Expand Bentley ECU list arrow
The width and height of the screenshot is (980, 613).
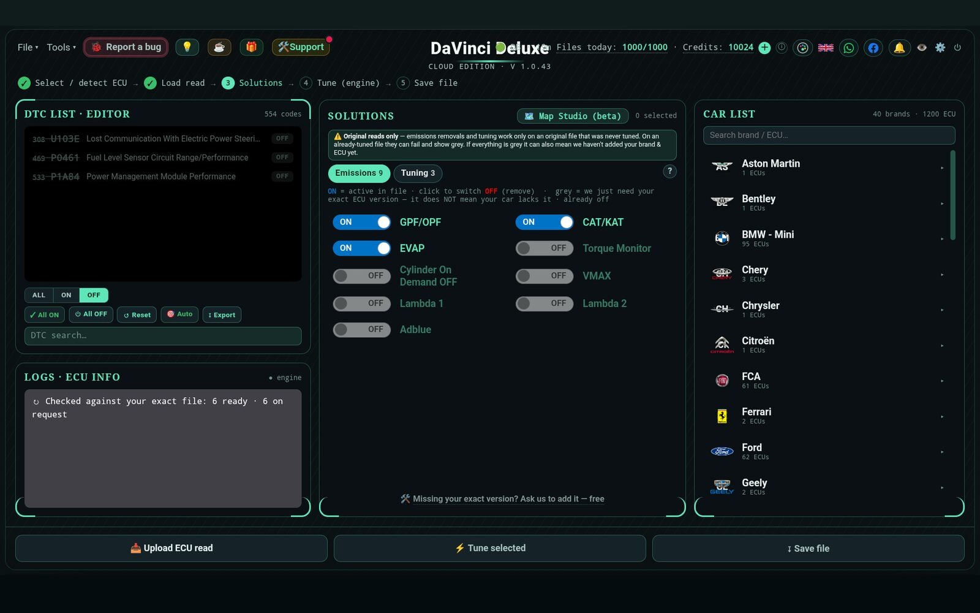pyautogui.click(x=942, y=204)
